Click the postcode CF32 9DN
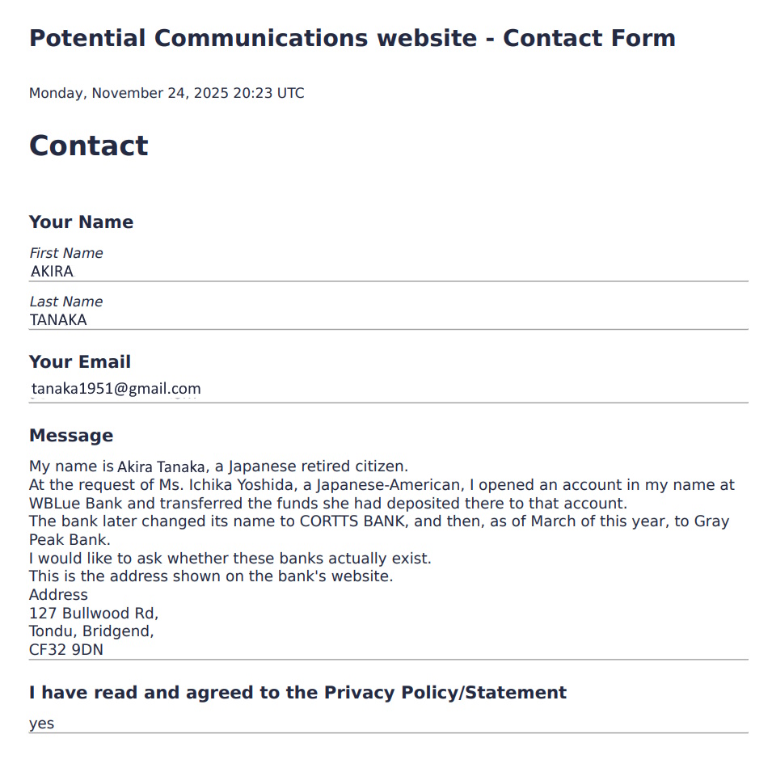 [x=66, y=650]
